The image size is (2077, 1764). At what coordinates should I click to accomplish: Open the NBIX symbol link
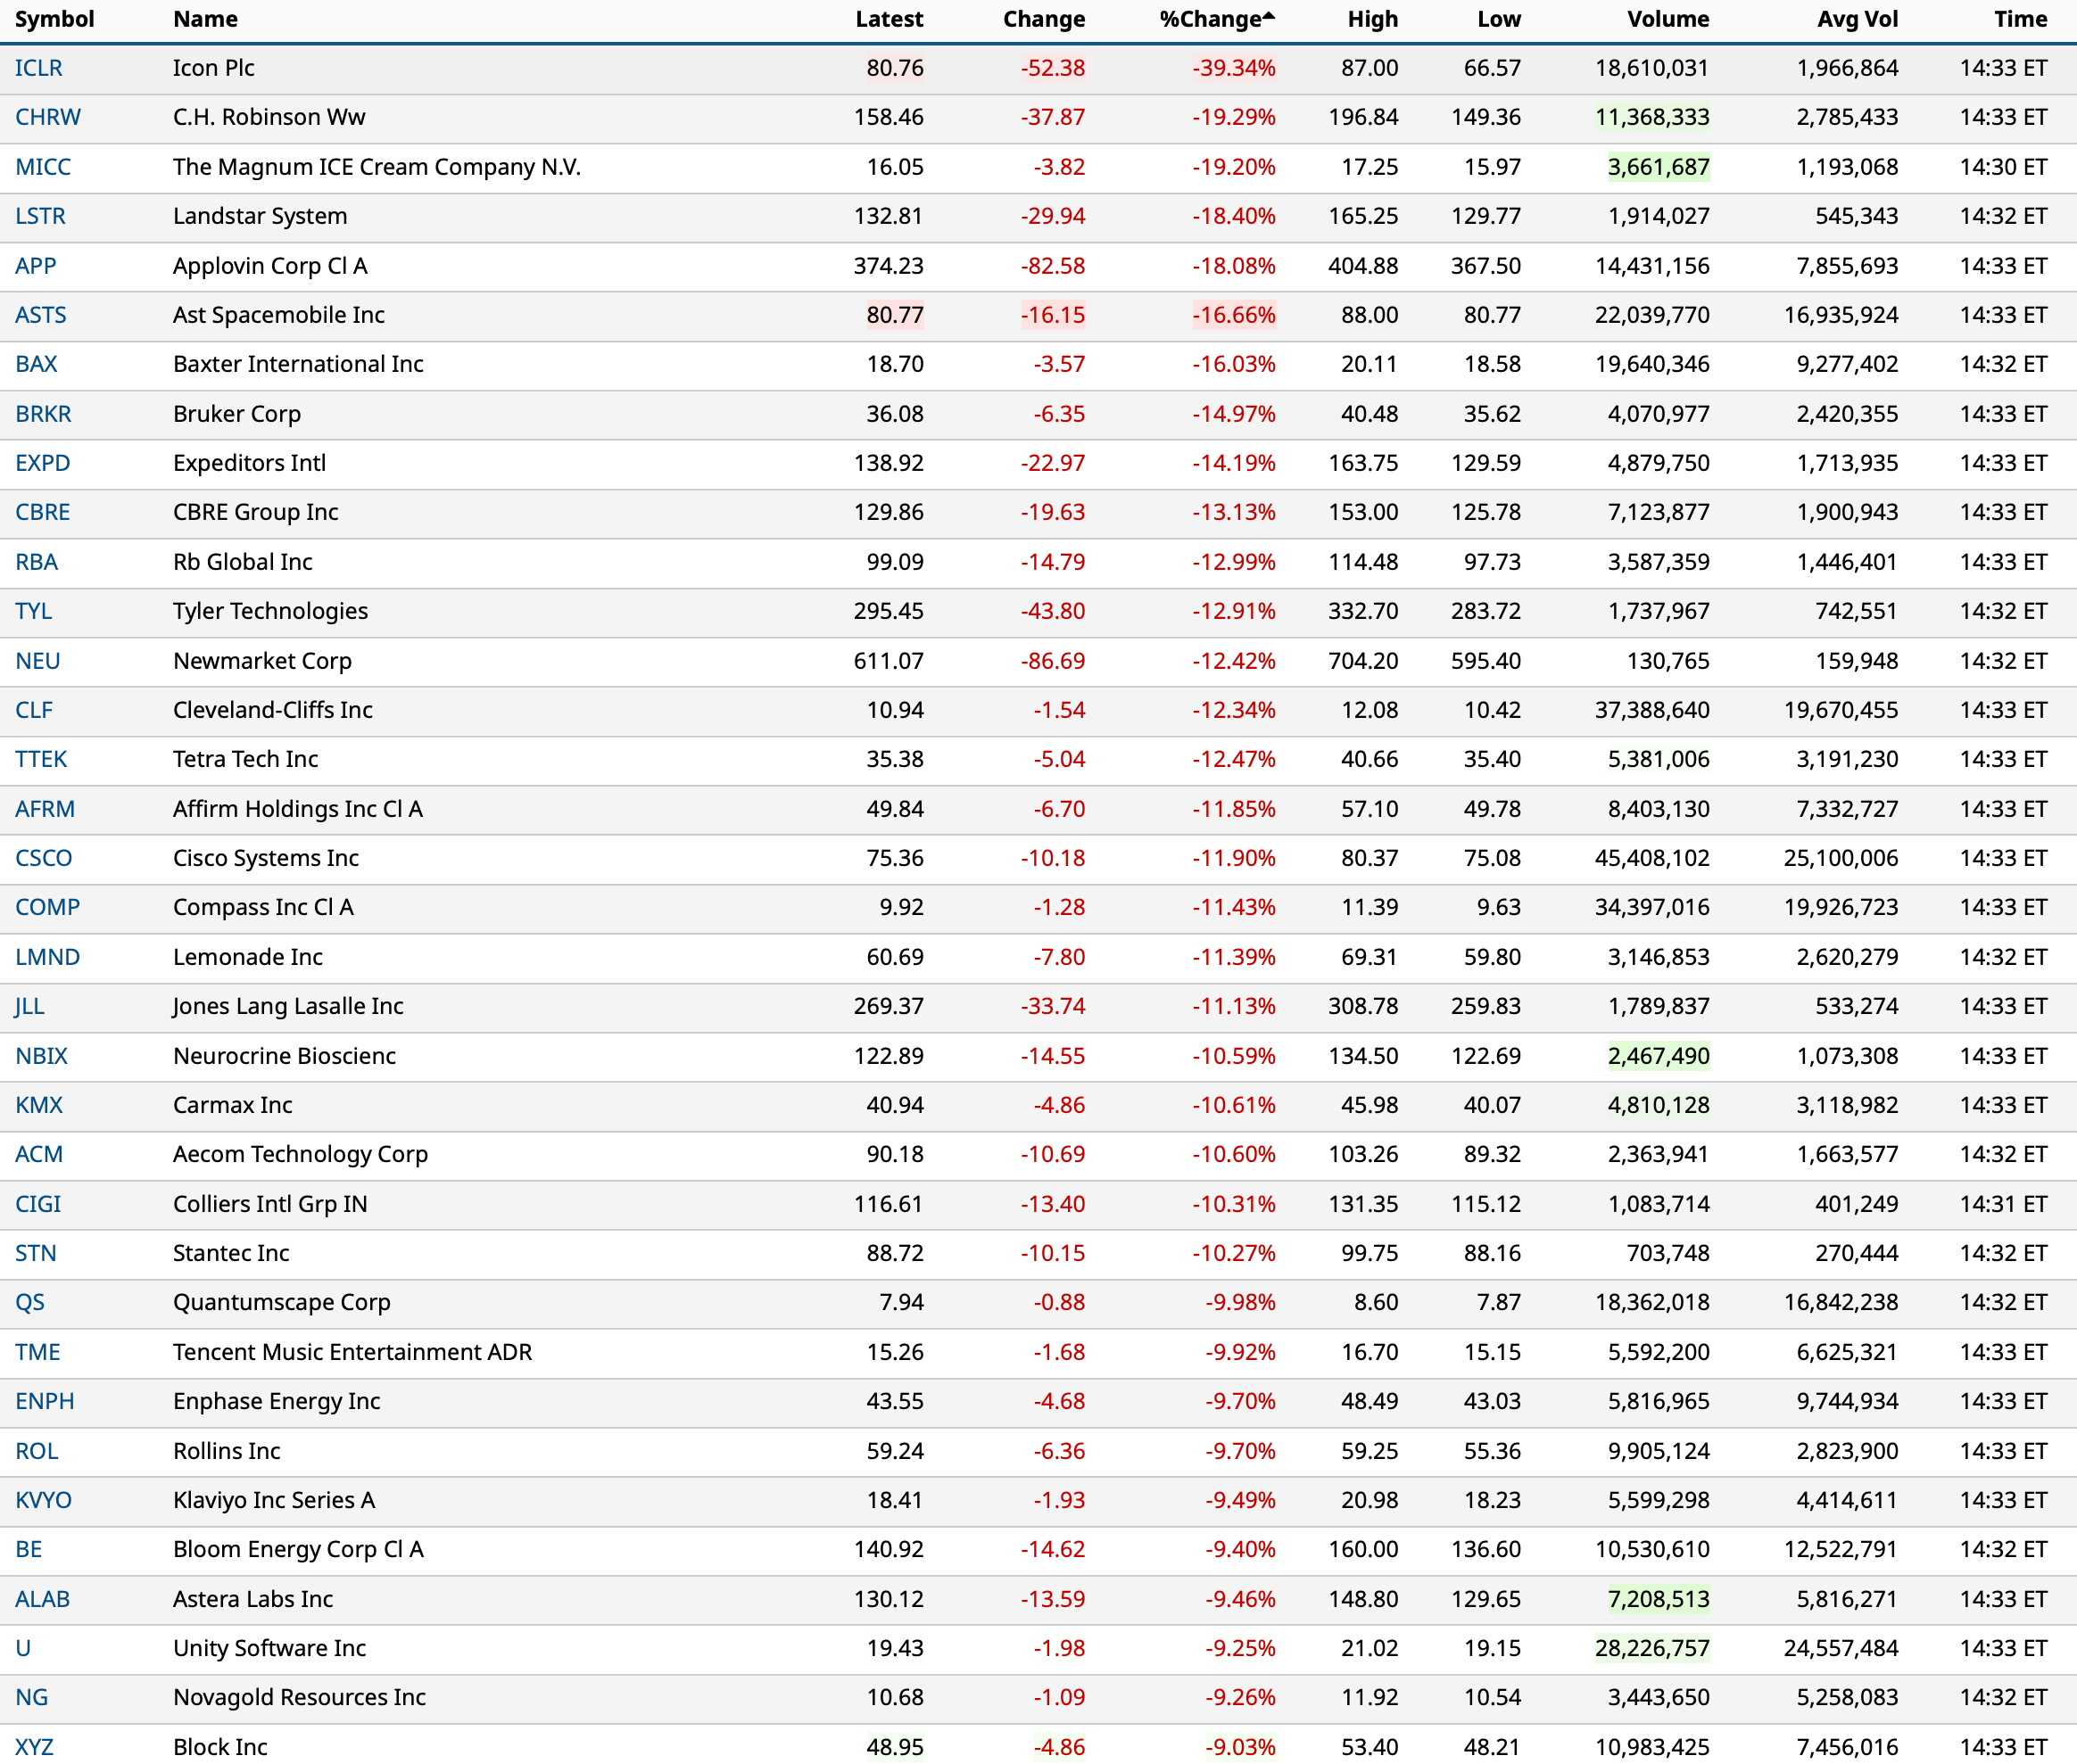click(41, 1056)
